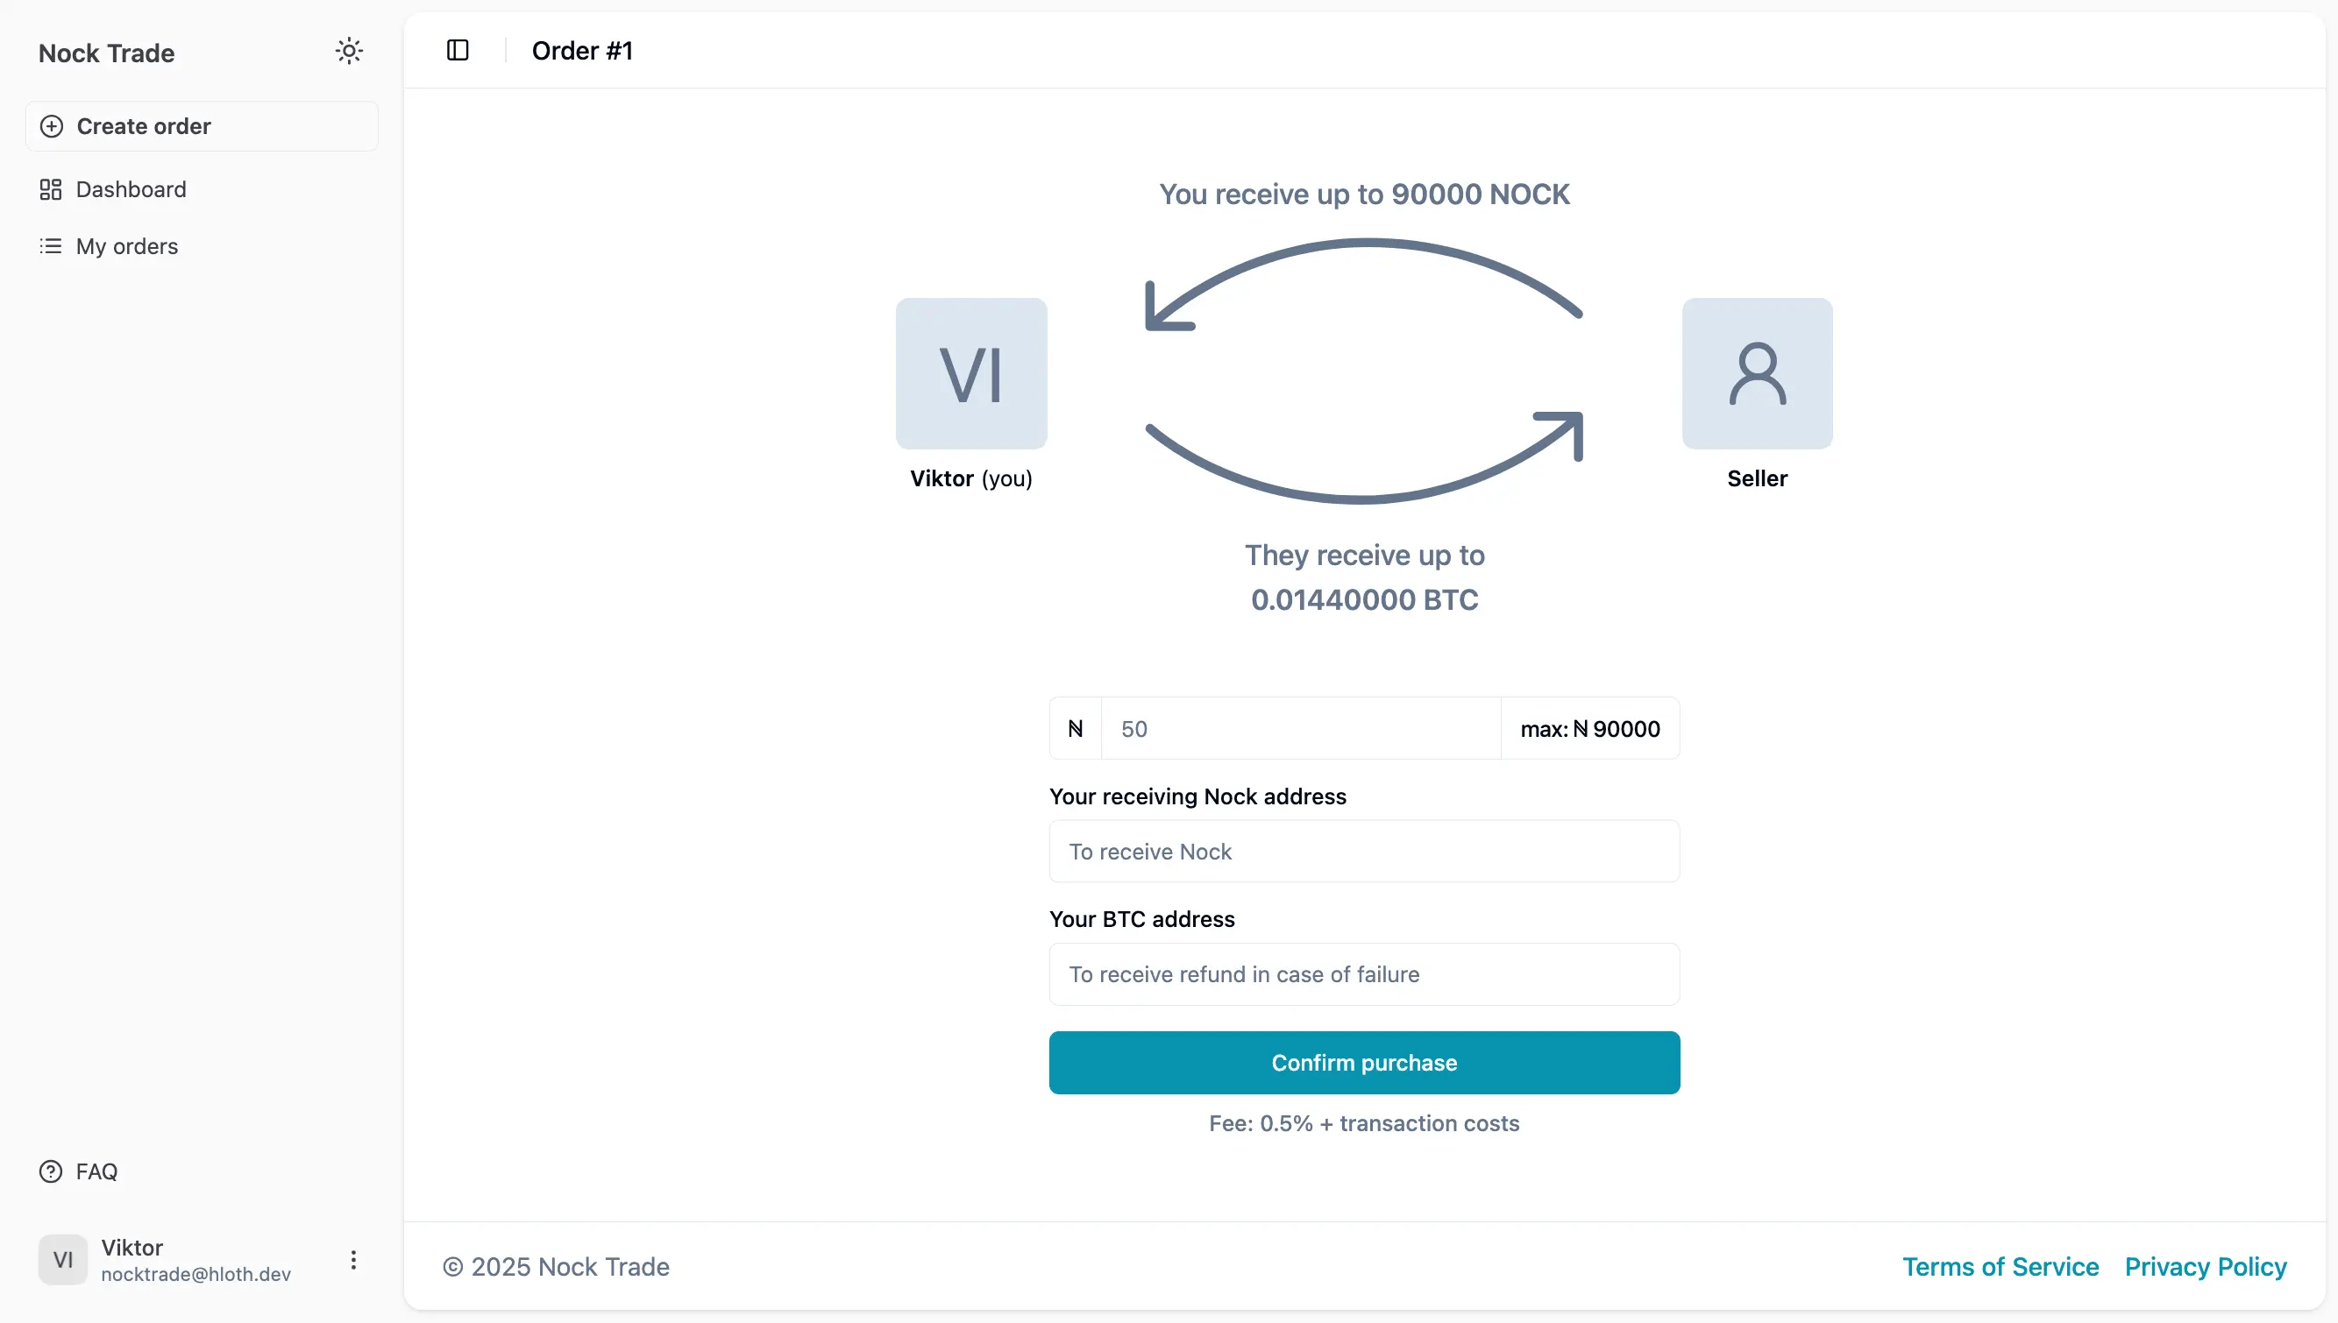Open Terms of Service
The image size is (2338, 1323).
click(x=2000, y=1266)
